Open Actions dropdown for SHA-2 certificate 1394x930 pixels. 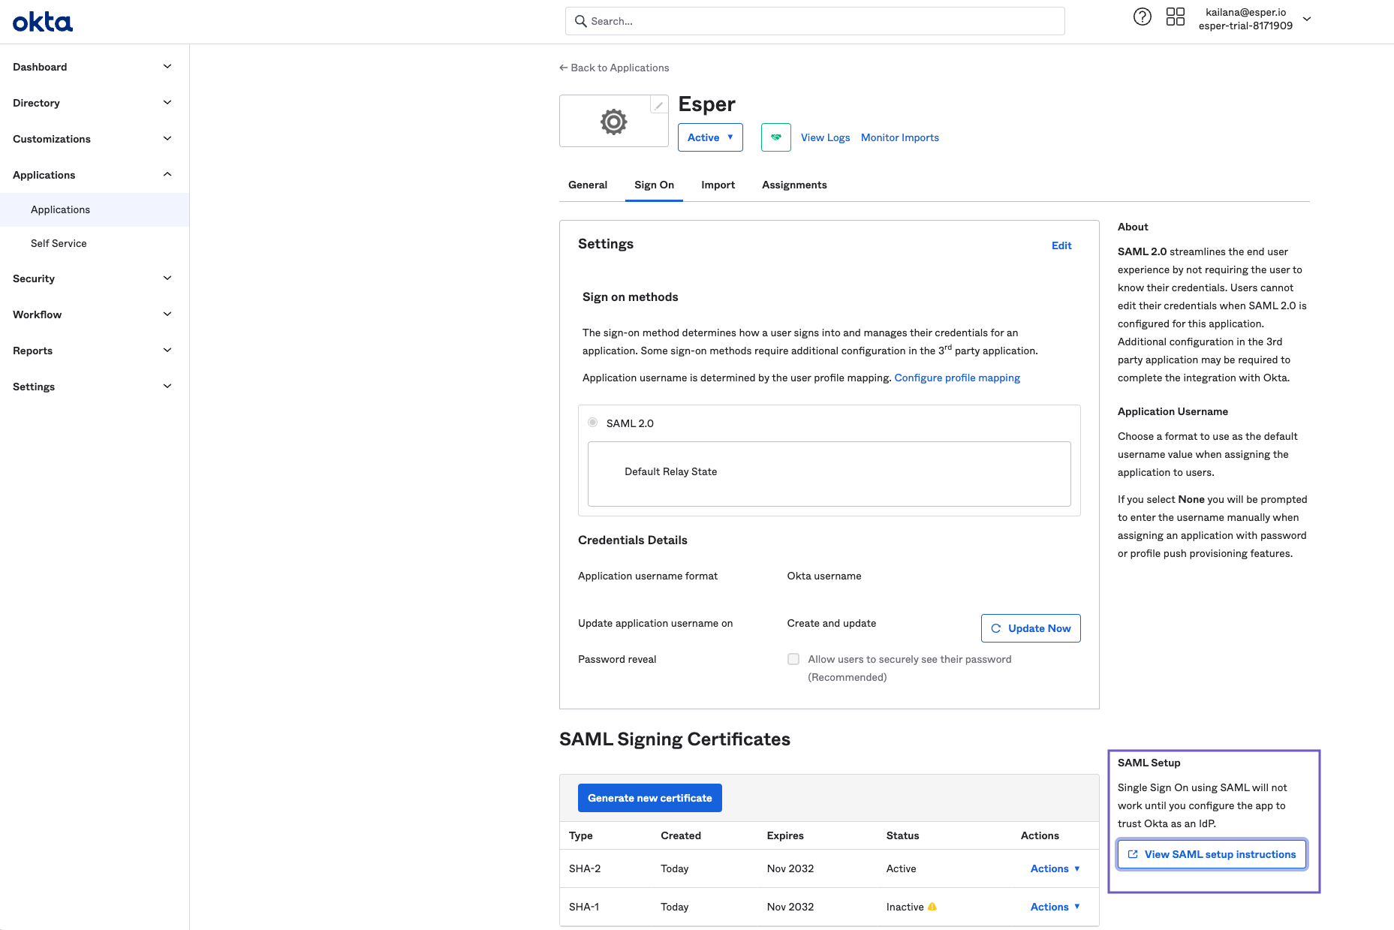tap(1055, 868)
